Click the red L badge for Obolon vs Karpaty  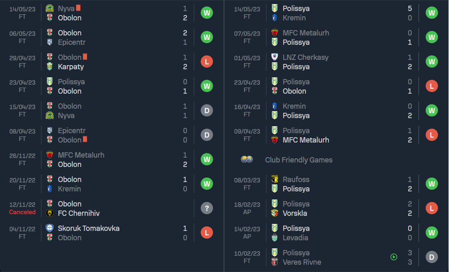pos(207,62)
